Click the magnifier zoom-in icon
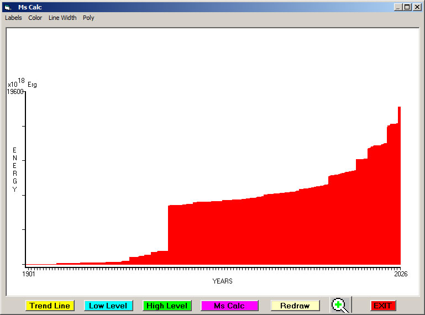Screen dimensions: 425x315 click(340, 305)
